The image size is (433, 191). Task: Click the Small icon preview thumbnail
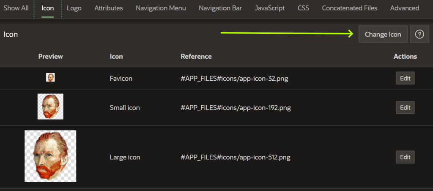click(x=50, y=107)
